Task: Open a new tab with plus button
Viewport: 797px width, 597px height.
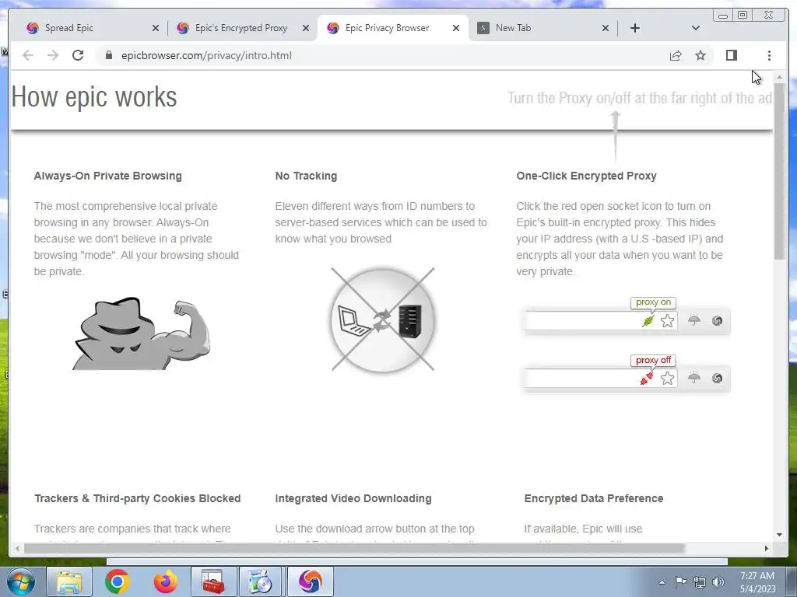Action: point(635,28)
